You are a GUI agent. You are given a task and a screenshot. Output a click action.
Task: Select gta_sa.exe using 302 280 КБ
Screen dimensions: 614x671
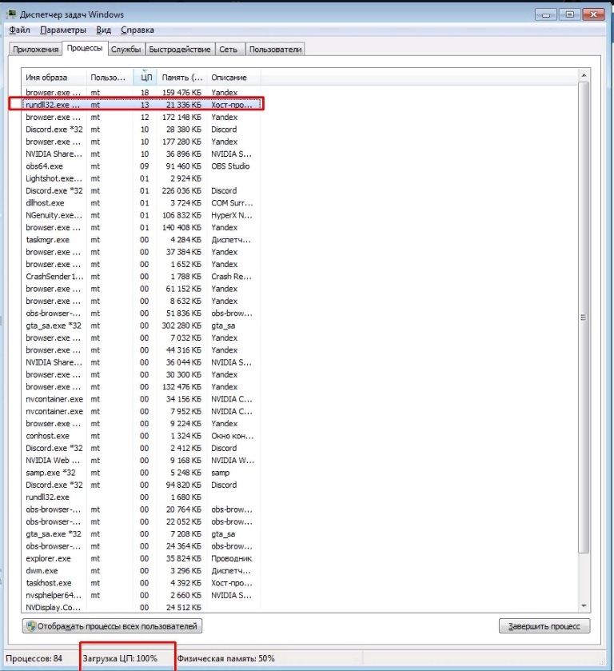pos(142,326)
